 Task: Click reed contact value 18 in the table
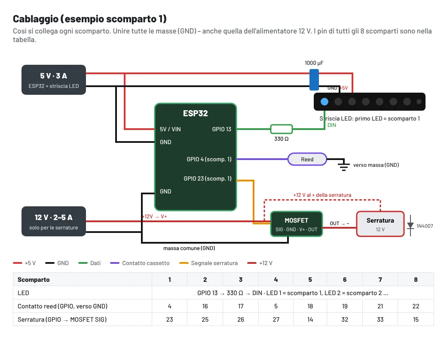310,306
